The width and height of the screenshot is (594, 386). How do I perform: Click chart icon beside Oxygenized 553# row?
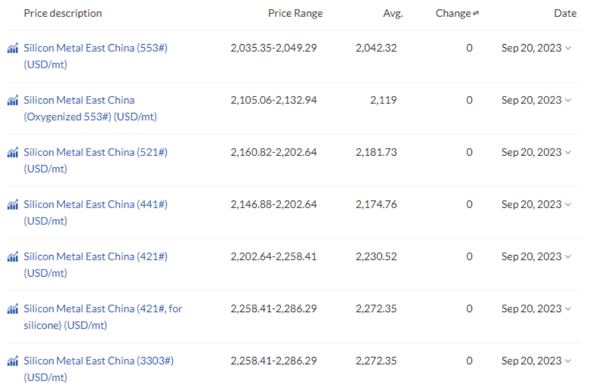[13, 100]
